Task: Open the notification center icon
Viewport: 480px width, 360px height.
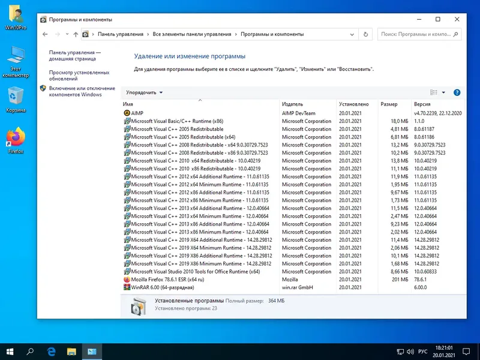Action: pyautogui.click(x=466, y=352)
